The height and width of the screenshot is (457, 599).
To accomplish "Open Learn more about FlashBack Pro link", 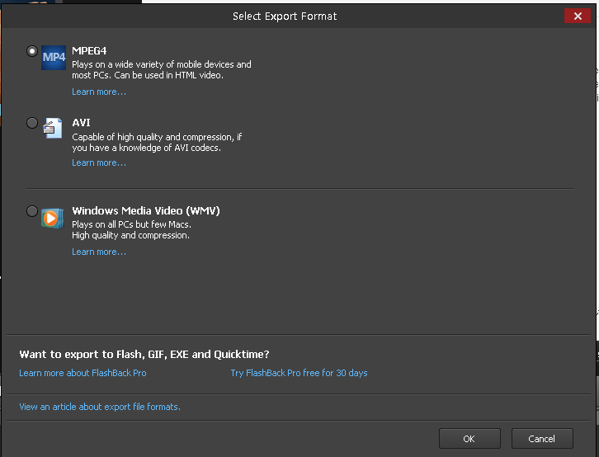I will [83, 373].
